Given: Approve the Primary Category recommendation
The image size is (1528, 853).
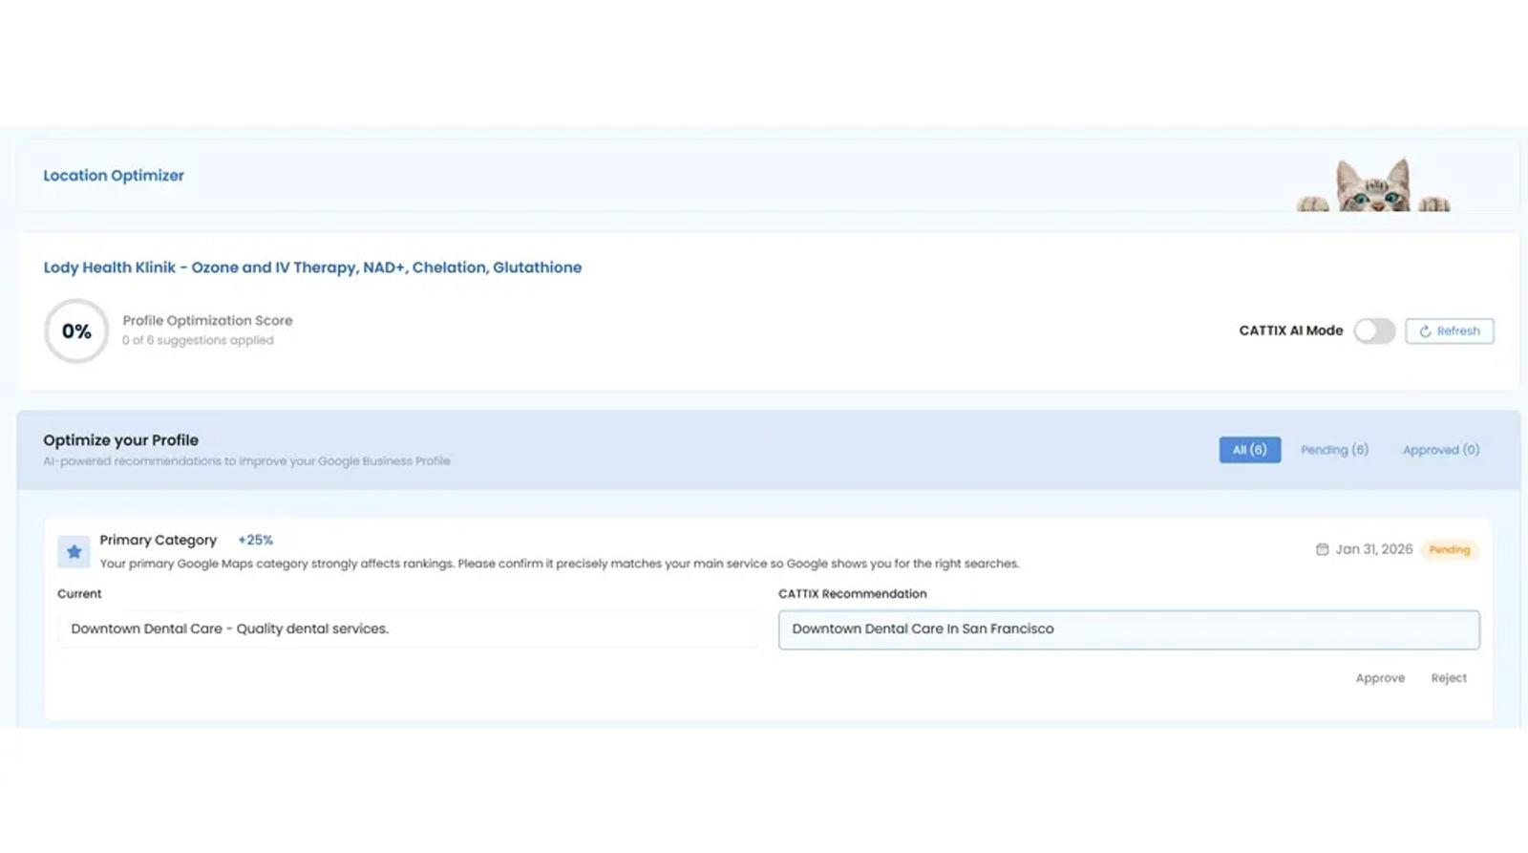Looking at the screenshot, I should click(1380, 678).
